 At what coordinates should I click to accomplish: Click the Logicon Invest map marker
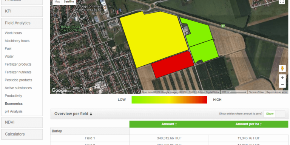(x=105, y=8)
